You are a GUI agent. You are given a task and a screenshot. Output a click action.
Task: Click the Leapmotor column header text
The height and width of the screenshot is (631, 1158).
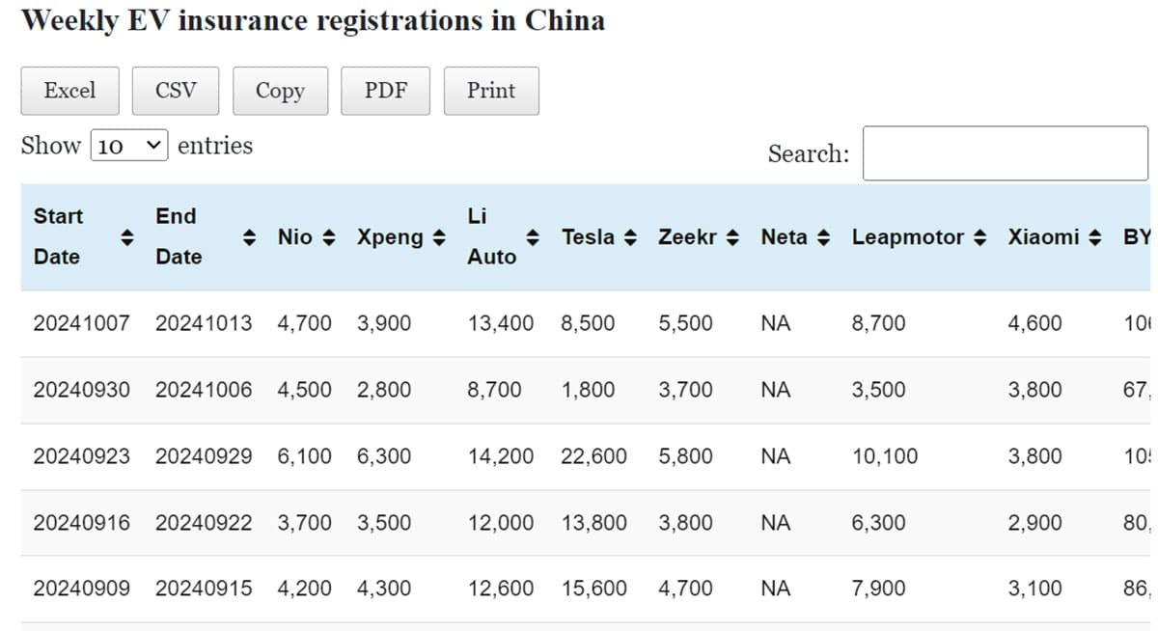tap(907, 237)
